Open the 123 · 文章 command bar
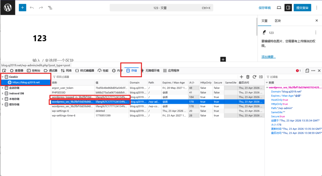The height and width of the screenshot is (176, 322). tap(161, 8)
